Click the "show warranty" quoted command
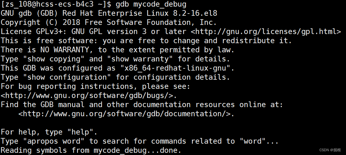The width and height of the screenshot is (346, 155). [x=140, y=59]
